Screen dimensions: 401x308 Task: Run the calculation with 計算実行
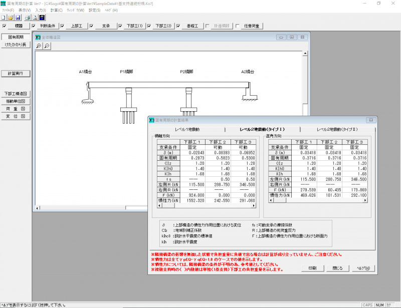tap(16, 73)
